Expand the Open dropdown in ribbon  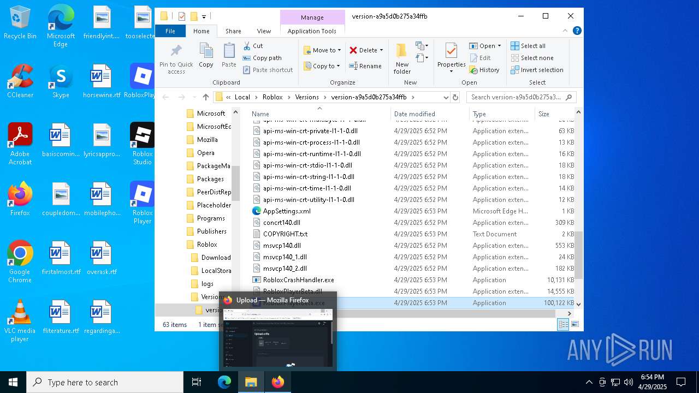(x=499, y=46)
